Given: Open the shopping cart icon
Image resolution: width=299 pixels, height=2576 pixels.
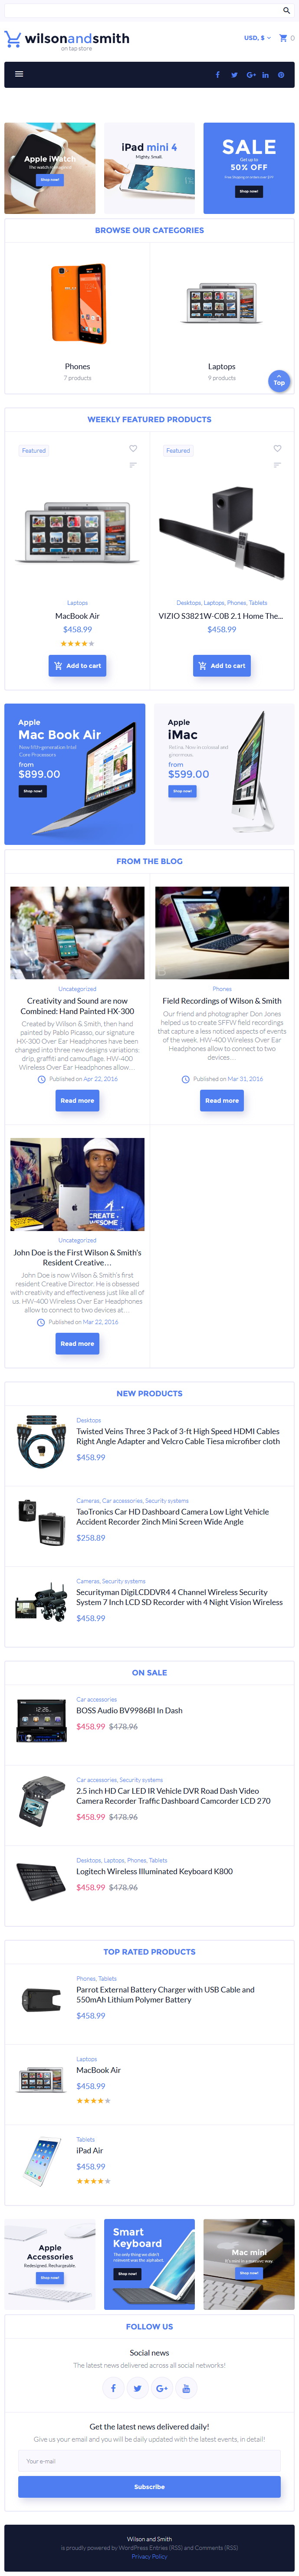Looking at the screenshot, I should [283, 38].
